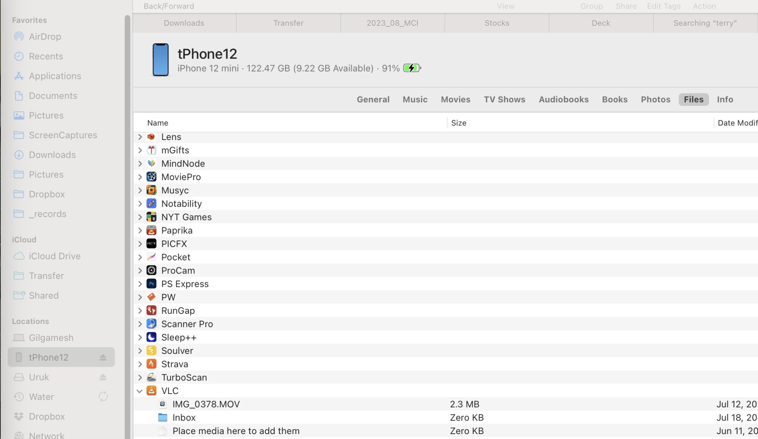Open AirDrop from the sidebar
758x439 pixels.
click(x=45, y=37)
